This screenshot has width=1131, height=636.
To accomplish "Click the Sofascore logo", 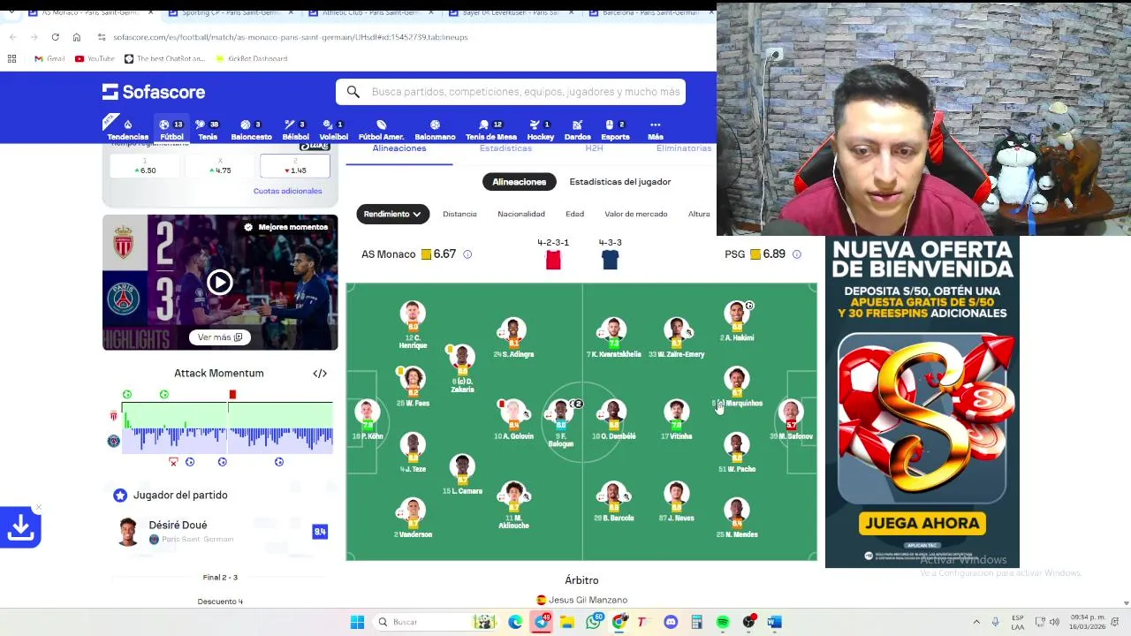I will coord(154,92).
